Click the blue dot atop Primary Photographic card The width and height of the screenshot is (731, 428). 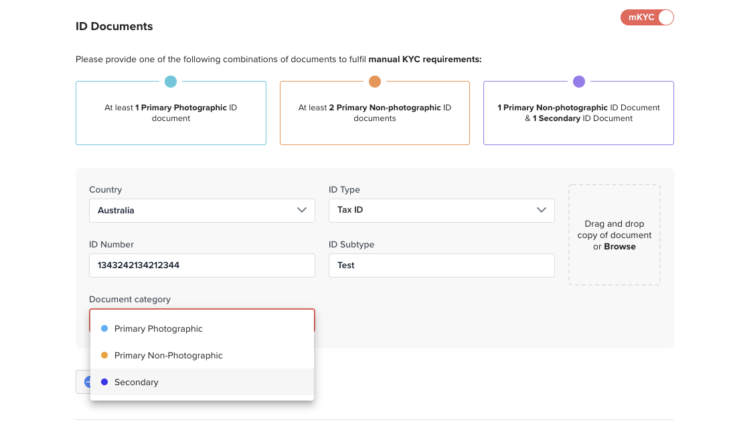tap(171, 82)
